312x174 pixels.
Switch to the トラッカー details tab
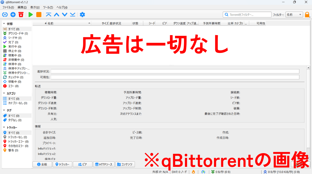tap(62, 164)
